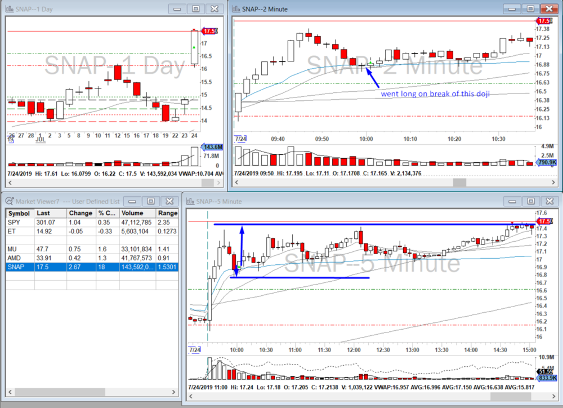Maximize the SNAP--2 Minute chart window
The image size is (563, 408).
pos(530,8)
